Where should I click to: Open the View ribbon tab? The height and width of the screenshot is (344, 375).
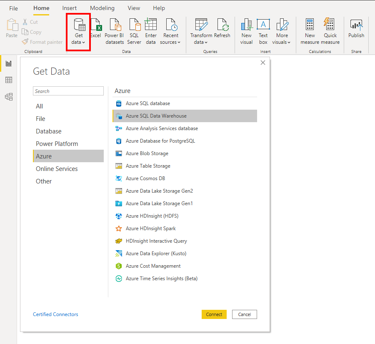134,8
